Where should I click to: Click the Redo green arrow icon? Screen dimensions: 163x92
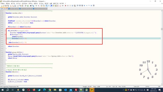pos(28,6)
